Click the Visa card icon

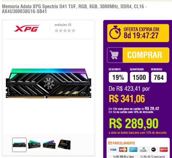tap(113, 150)
